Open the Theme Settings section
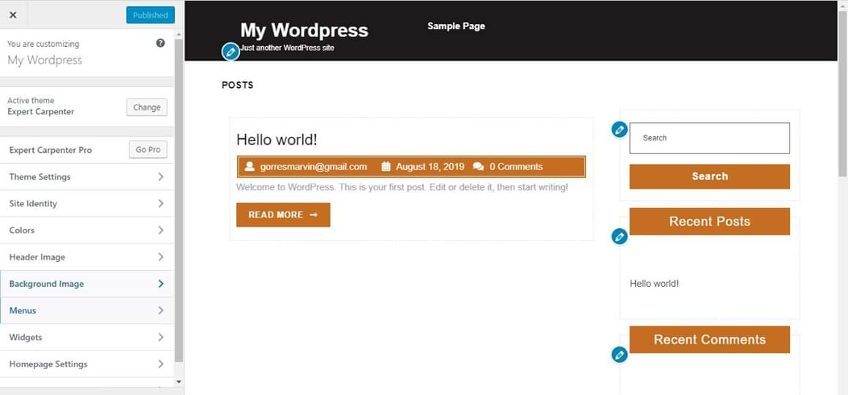 (x=86, y=177)
